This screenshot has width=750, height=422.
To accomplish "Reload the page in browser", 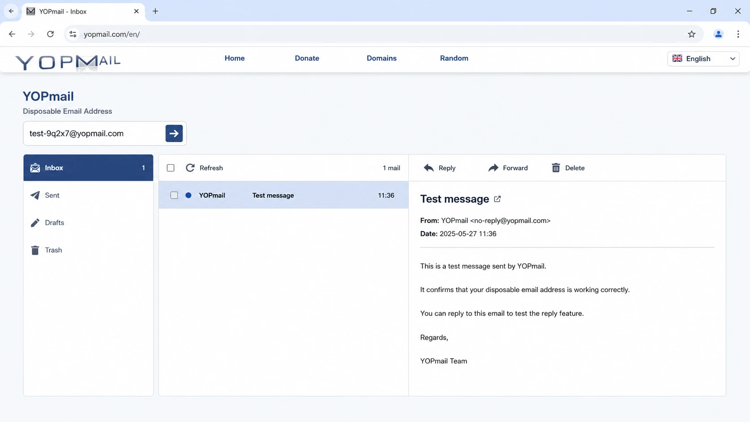I will click(50, 34).
